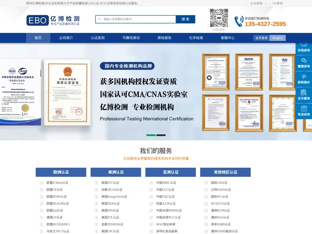This screenshot has width=312, height=234.
Task: Open 欧盟IECEE(EMC) link
Action: [58, 224]
